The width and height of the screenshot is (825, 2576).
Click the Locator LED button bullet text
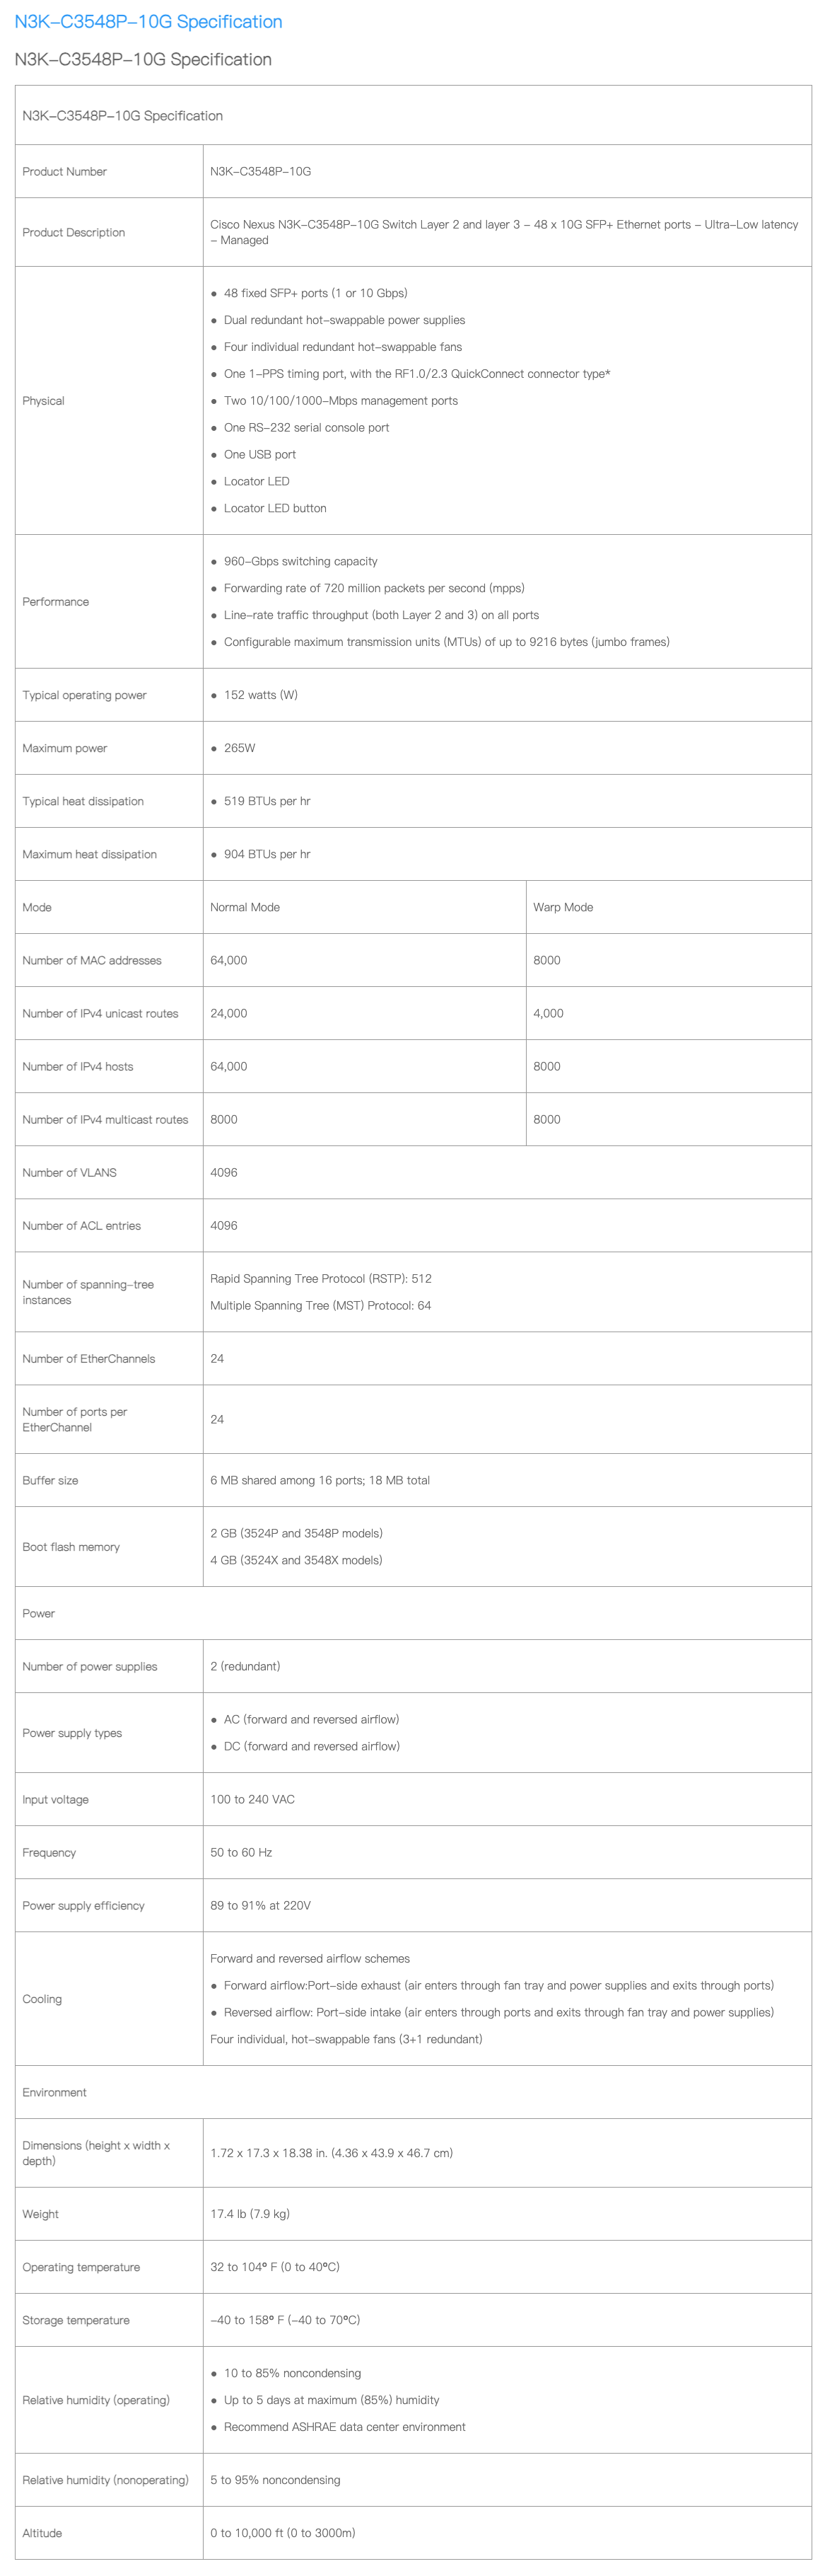point(275,509)
